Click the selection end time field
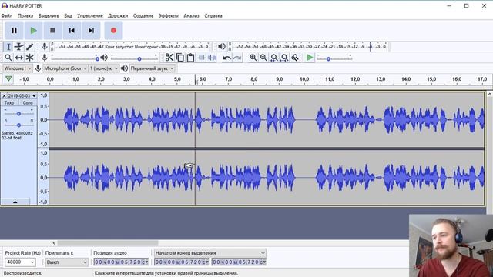The height and width of the screenshot is (277, 493). 239,262
